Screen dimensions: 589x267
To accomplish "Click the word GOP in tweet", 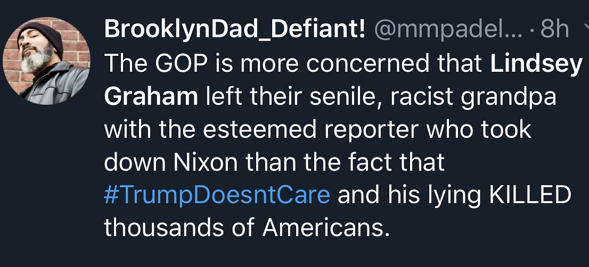I will pyautogui.click(x=174, y=63).
